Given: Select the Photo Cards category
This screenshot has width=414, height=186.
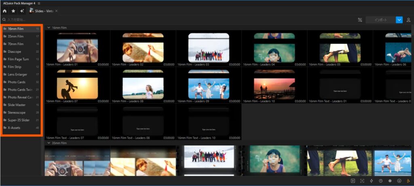Looking at the screenshot, I should click(17, 82).
